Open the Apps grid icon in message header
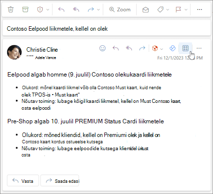 [186, 48]
